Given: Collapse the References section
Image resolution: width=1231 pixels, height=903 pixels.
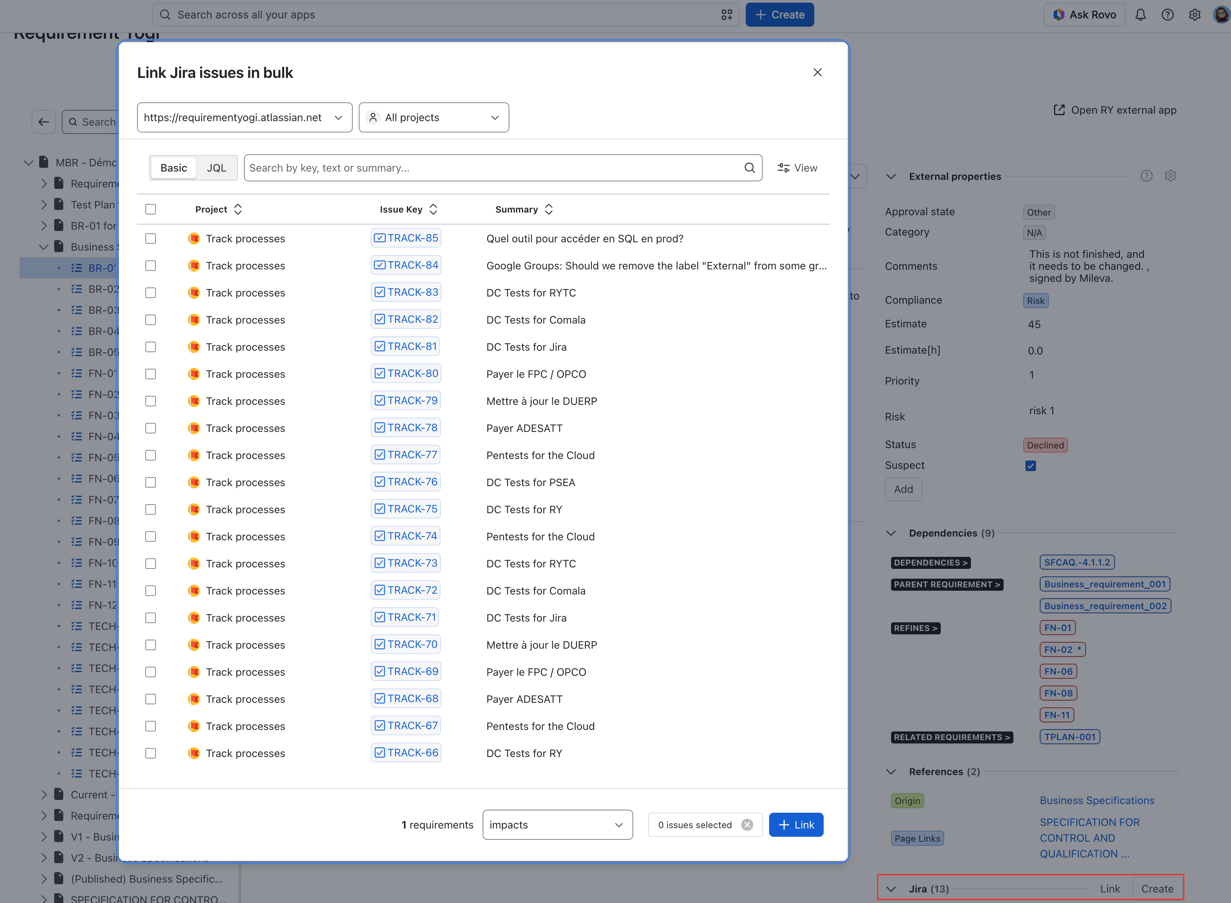Looking at the screenshot, I should pos(891,772).
